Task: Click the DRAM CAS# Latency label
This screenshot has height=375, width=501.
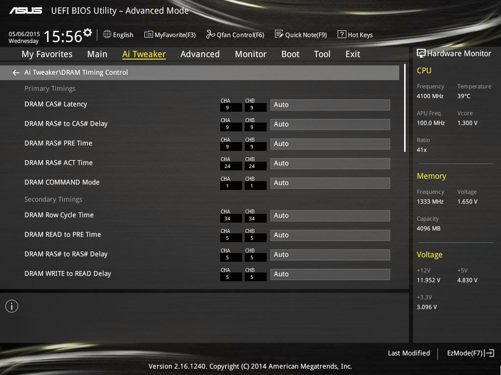Action: (56, 104)
